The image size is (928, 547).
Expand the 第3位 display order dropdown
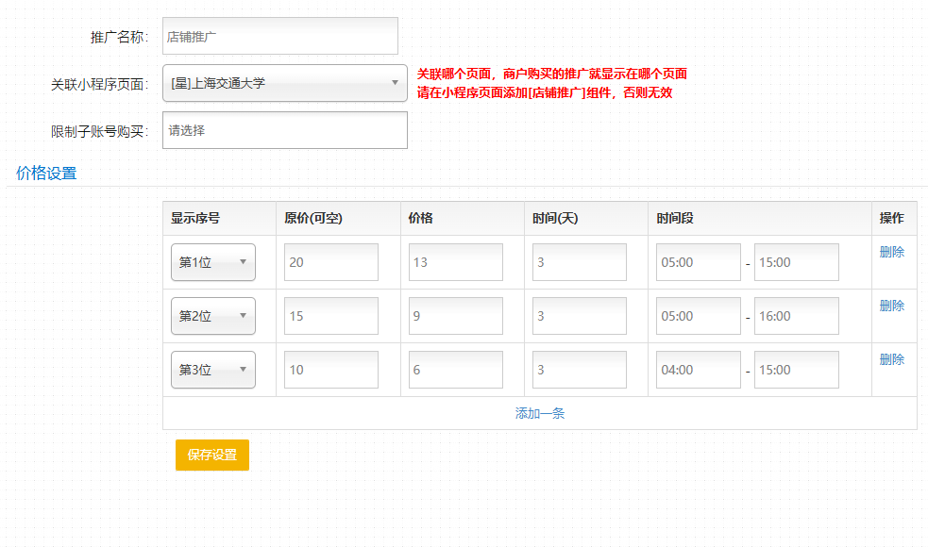(x=212, y=370)
